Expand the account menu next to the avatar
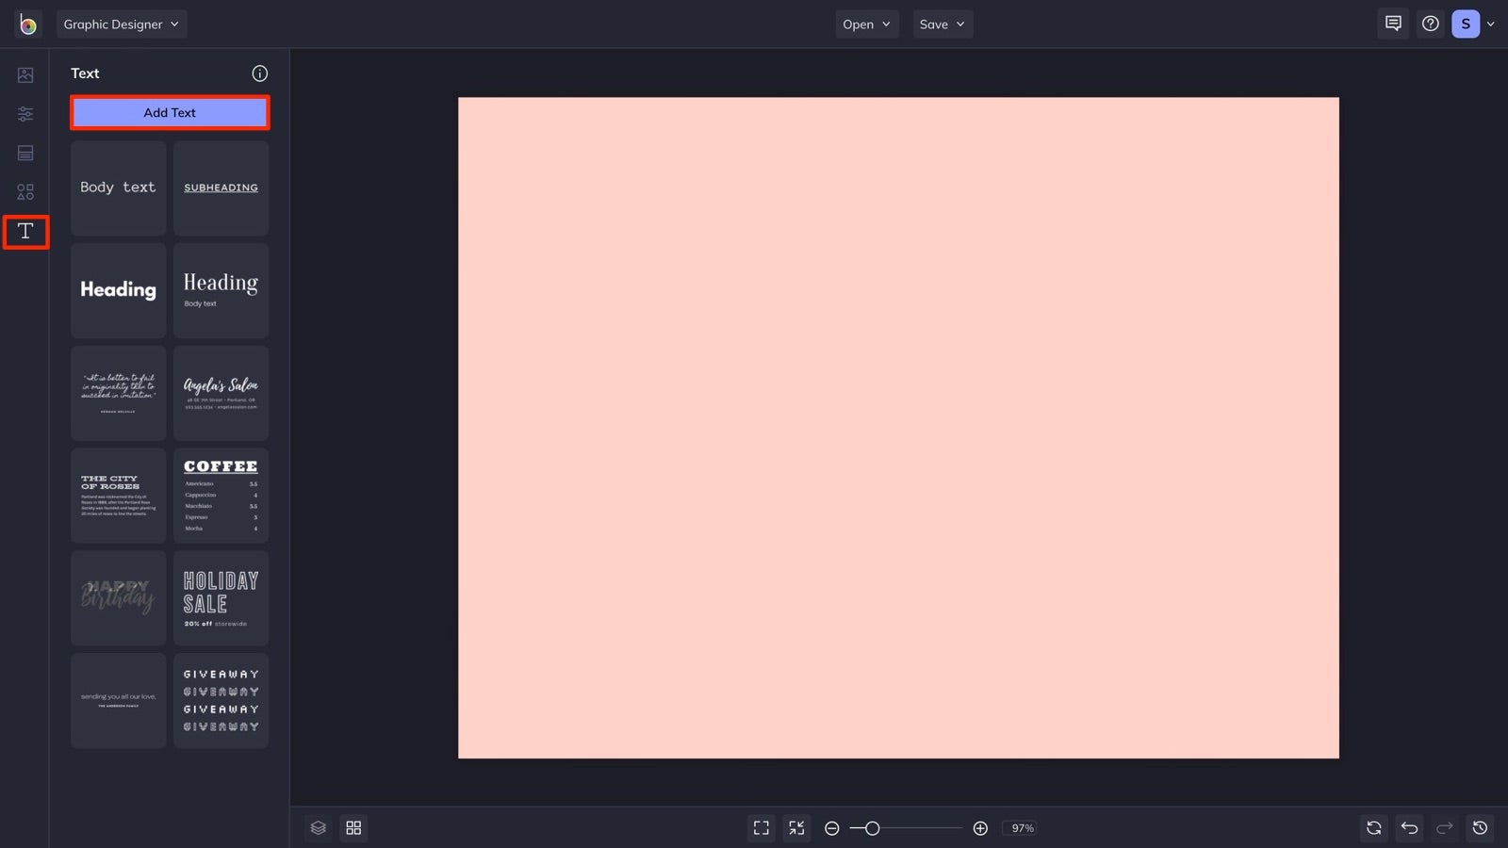This screenshot has width=1508, height=848. 1490,25
